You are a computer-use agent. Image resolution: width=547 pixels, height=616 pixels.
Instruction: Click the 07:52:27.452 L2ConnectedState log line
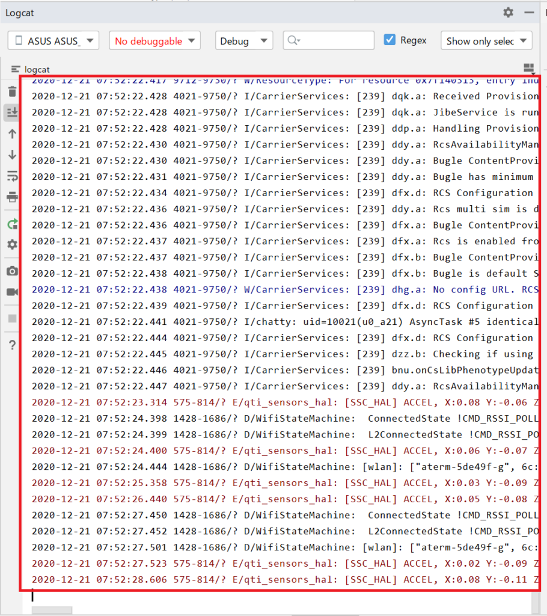285,531
